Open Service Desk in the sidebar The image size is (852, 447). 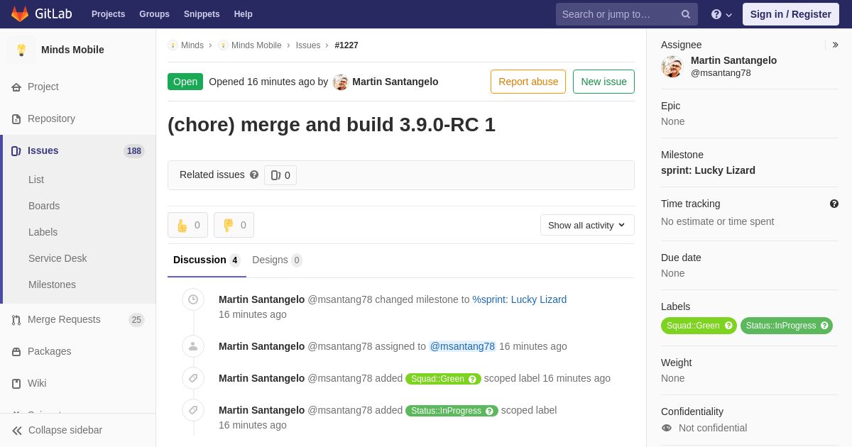[x=58, y=258]
